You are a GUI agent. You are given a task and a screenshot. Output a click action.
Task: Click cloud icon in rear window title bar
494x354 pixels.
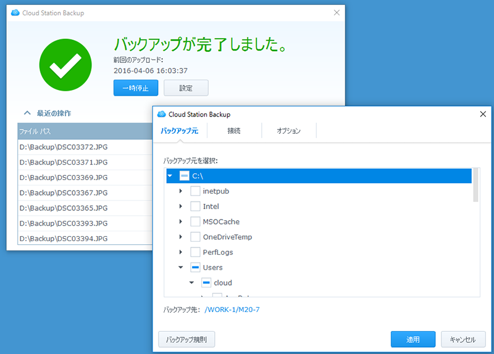(x=15, y=12)
